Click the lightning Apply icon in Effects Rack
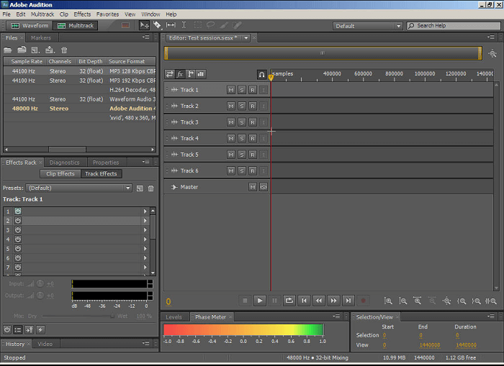Screen dimensions: 504x366 pos(40,330)
